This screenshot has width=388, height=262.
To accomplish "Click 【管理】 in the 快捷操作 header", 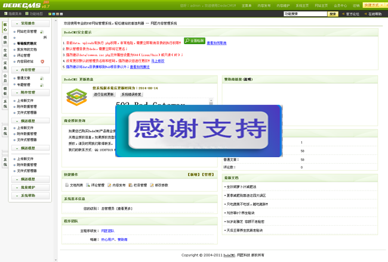I will (208, 174).
